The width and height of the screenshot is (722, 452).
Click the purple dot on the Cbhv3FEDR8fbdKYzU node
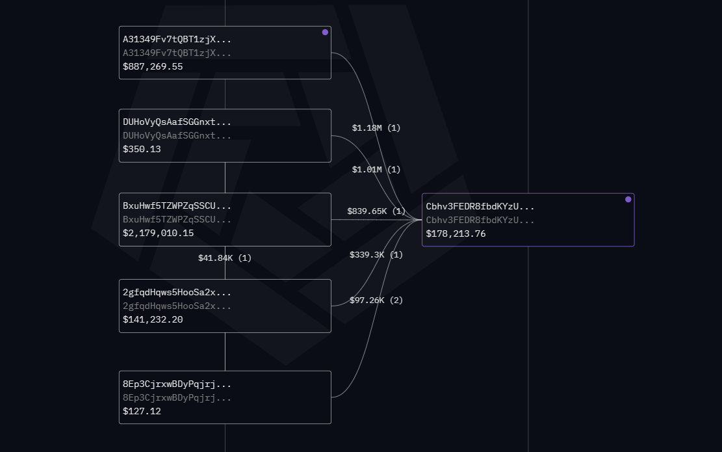[628, 199]
